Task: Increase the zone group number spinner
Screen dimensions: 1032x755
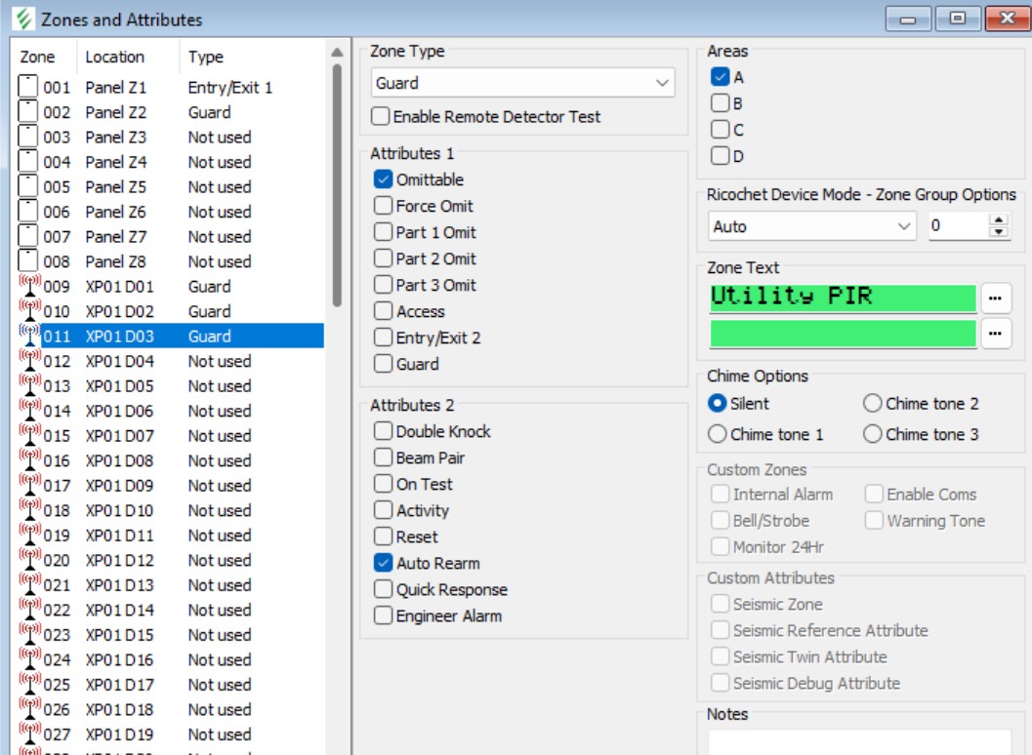Action: pos(998,220)
